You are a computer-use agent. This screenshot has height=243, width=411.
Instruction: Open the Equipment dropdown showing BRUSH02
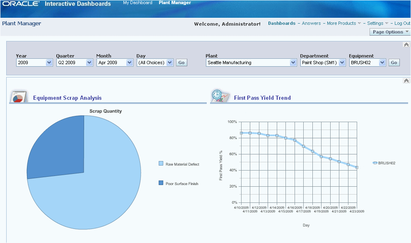tap(367, 63)
